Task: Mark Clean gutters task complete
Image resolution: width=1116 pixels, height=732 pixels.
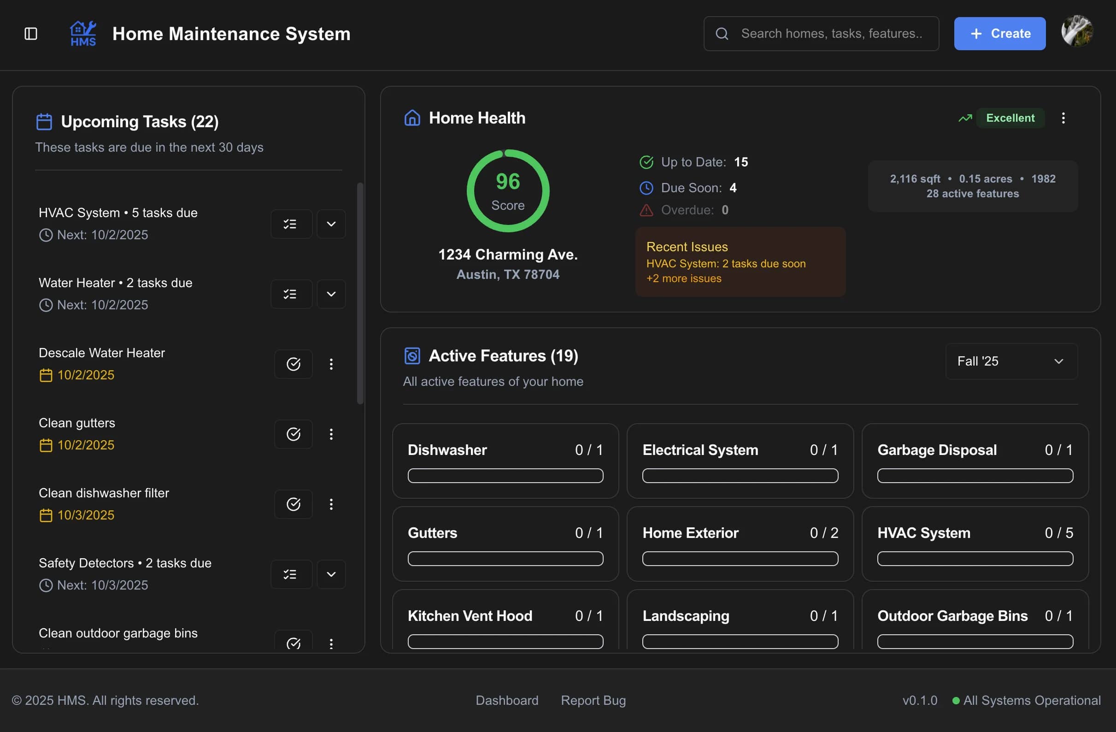Action: pos(293,434)
